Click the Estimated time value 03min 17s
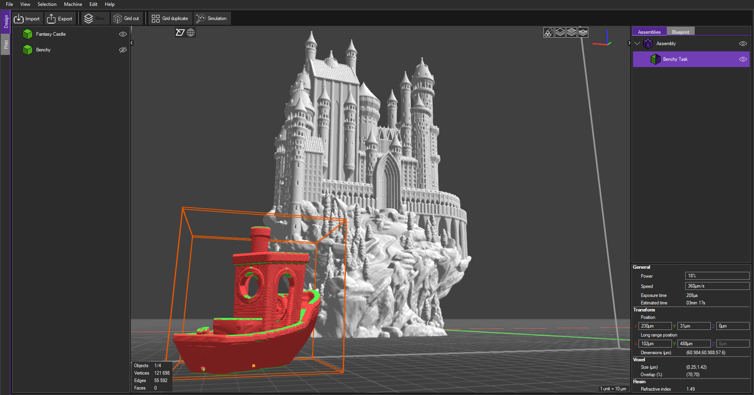 [695, 303]
